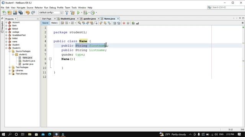Select the Batool project
This screenshot has width=245, height=137.
pos(15,29)
